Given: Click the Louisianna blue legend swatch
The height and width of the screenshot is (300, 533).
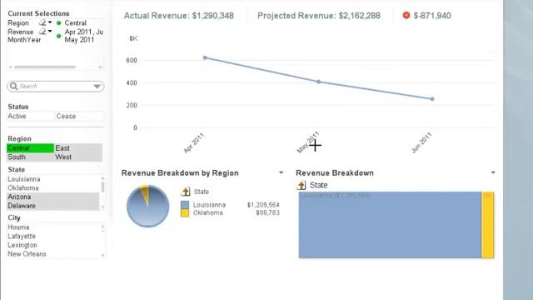Looking at the screenshot, I should coord(185,205).
